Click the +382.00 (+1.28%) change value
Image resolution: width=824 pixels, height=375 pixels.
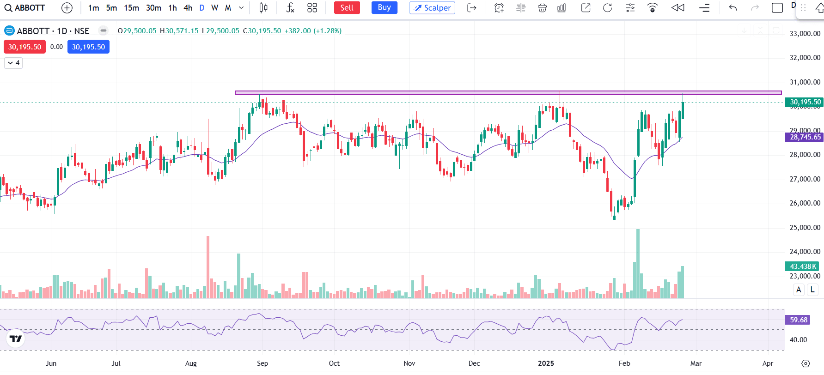coord(313,31)
